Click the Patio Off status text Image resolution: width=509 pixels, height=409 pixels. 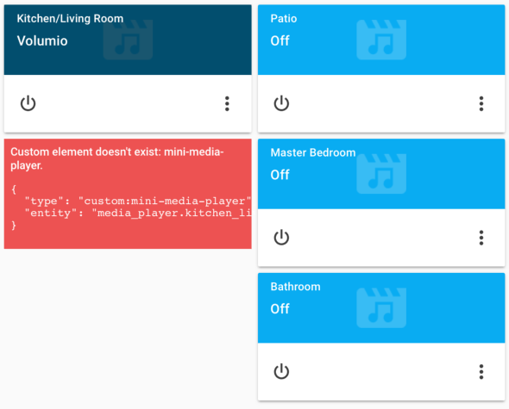point(280,40)
